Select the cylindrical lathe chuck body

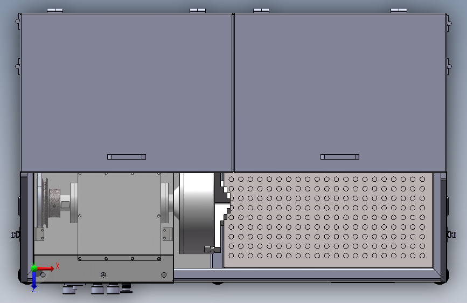tap(197, 214)
